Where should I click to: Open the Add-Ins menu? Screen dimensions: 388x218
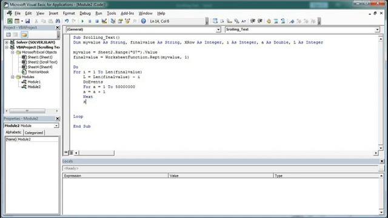127,13
